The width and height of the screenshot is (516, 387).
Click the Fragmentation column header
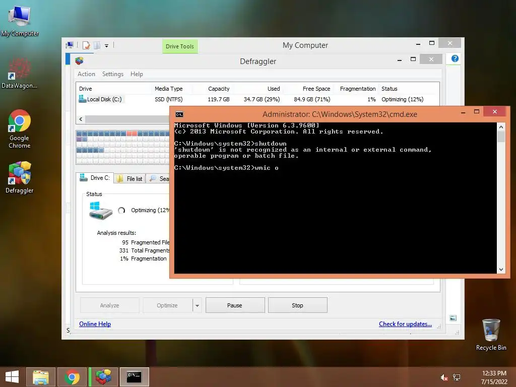coord(356,89)
